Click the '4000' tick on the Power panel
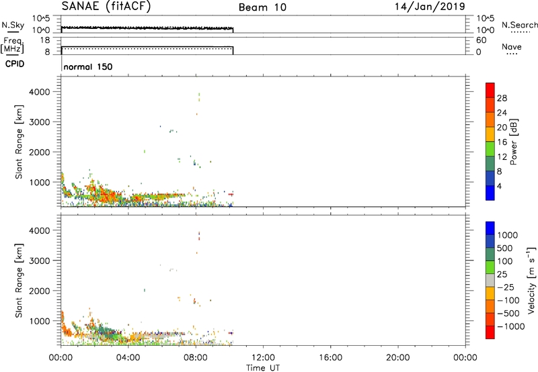538x372 pixels. pyautogui.click(x=40, y=92)
